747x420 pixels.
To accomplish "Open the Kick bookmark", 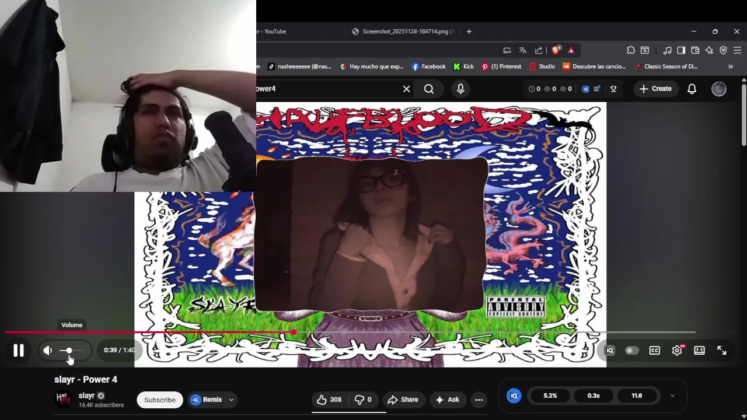I will click(463, 66).
